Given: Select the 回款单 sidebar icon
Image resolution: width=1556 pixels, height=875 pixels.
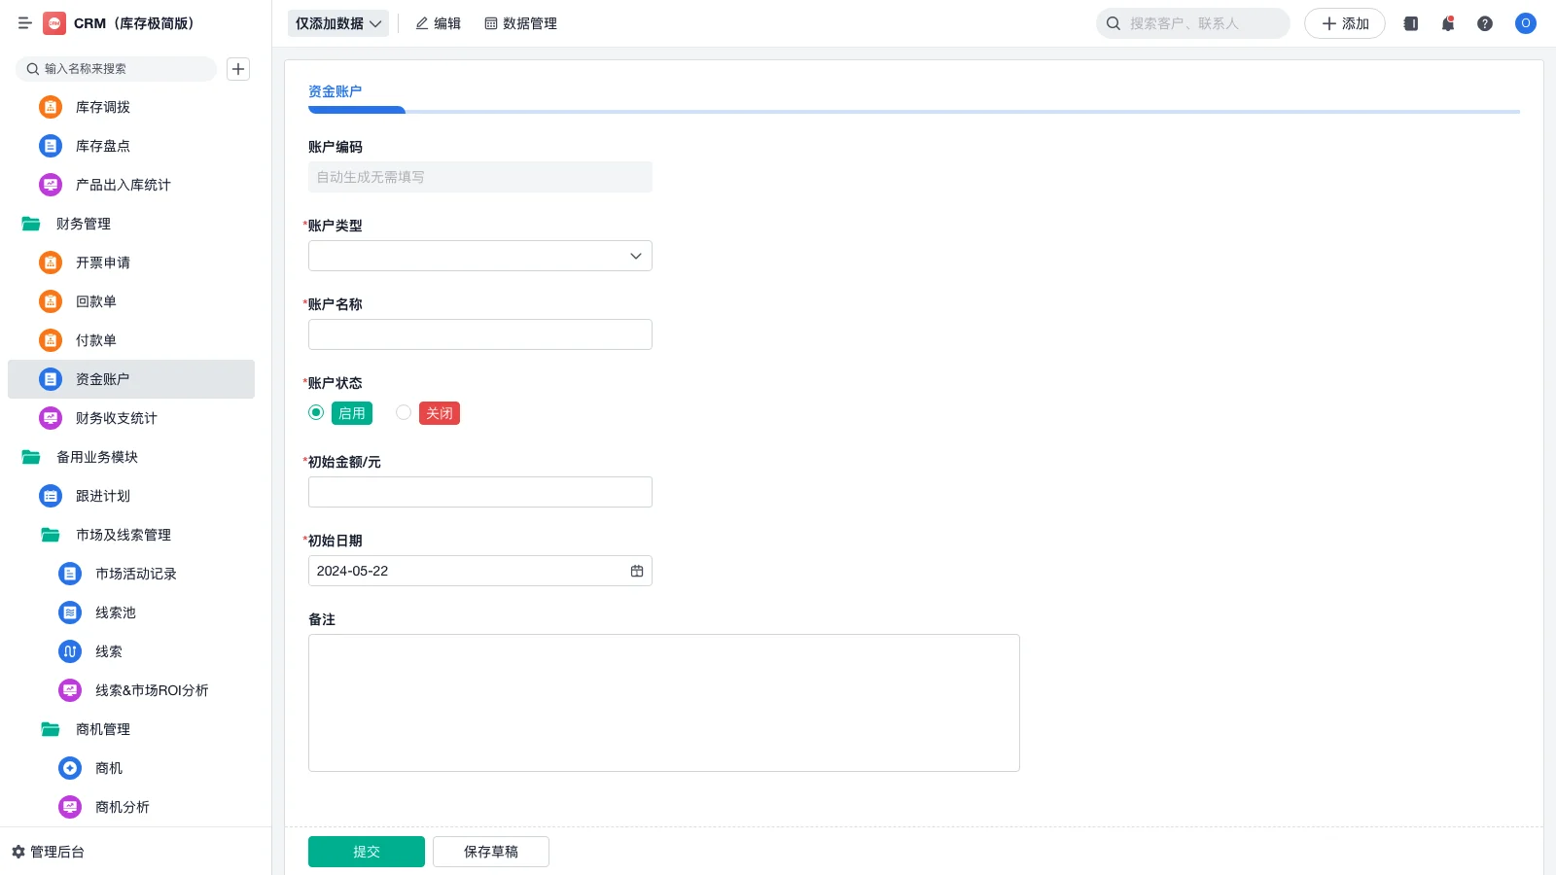Looking at the screenshot, I should tap(50, 301).
